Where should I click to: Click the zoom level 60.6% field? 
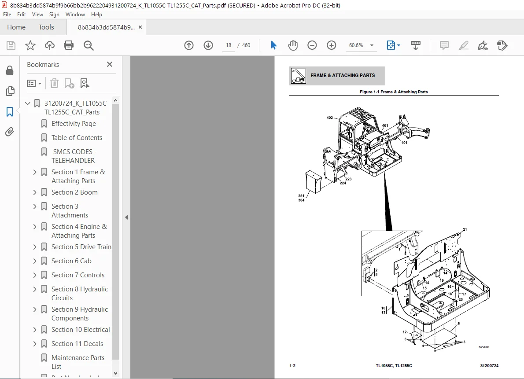point(356,45)
